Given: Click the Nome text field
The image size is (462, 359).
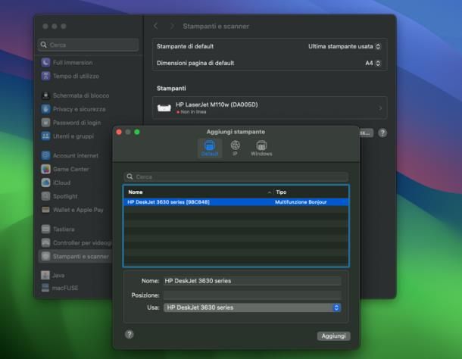Looking at the screenshot, I should pyautogui.click(x=252, y=281).
